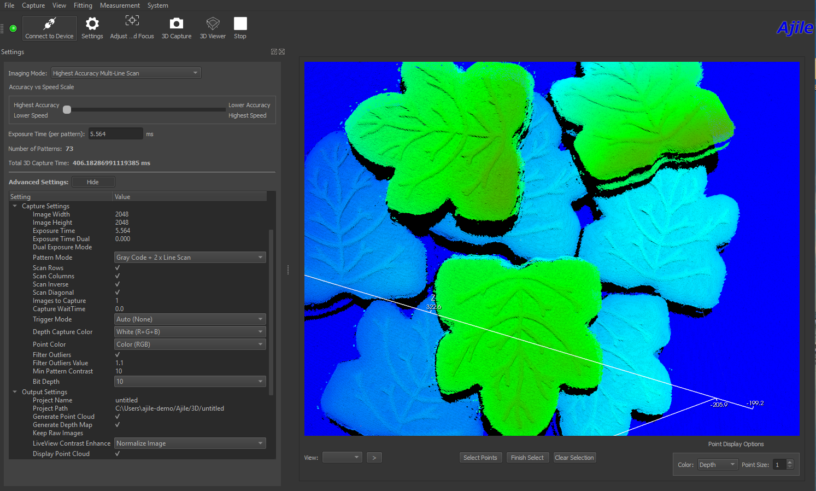Open the Fitting menu
This screenshot has height=491, width=816.
(x=83, y=5)
